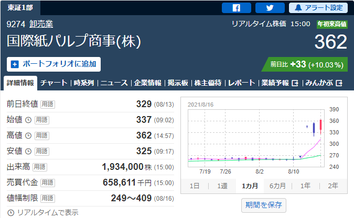
Task: Add the stock to your portfolio
Action: tap(53, 64)
